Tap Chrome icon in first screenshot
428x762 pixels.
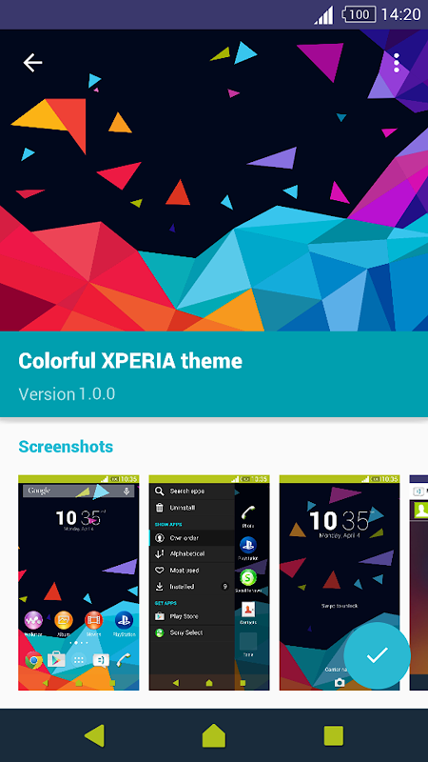tap(33, 660)
